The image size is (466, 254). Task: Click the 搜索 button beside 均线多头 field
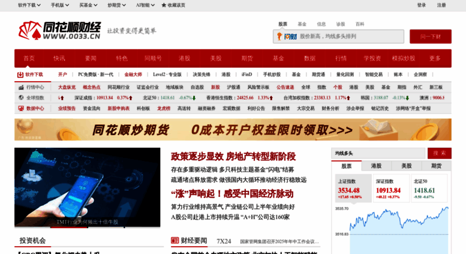point(439,153)
